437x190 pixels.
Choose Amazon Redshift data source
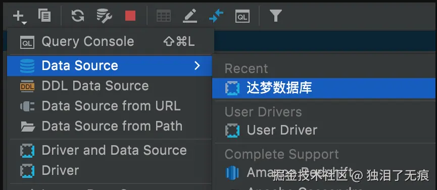(x=323, y=173)
